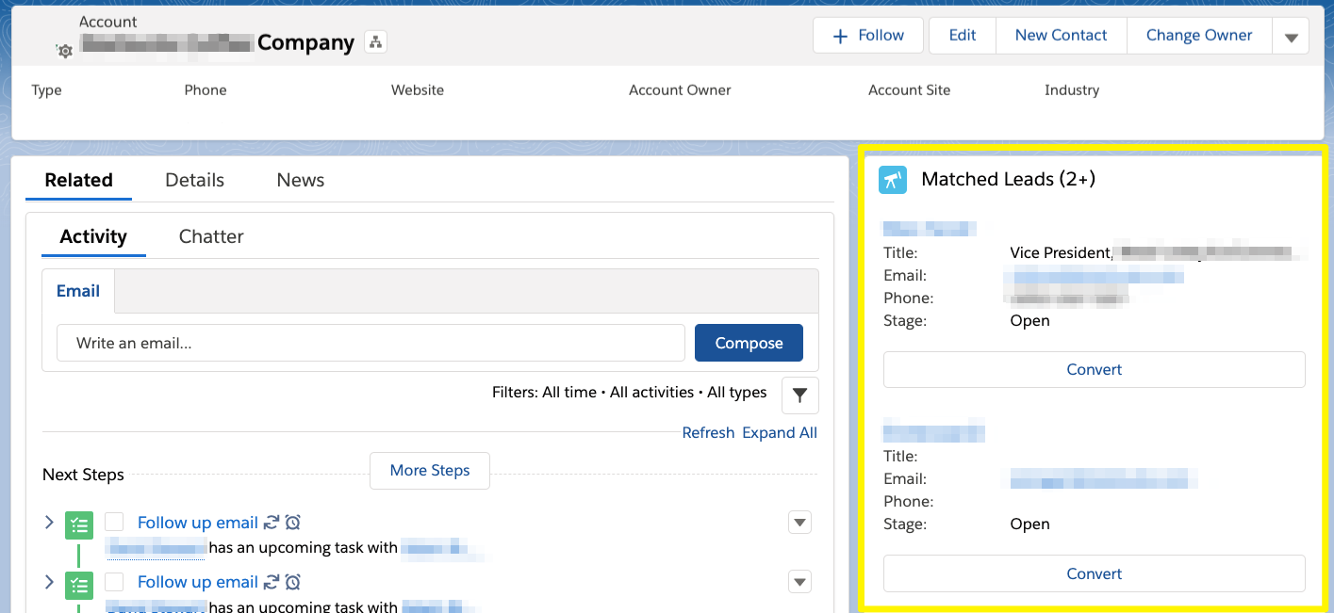The image size is (1334, 613).
Task: Open the second Follow up email link
Action: 198,582
